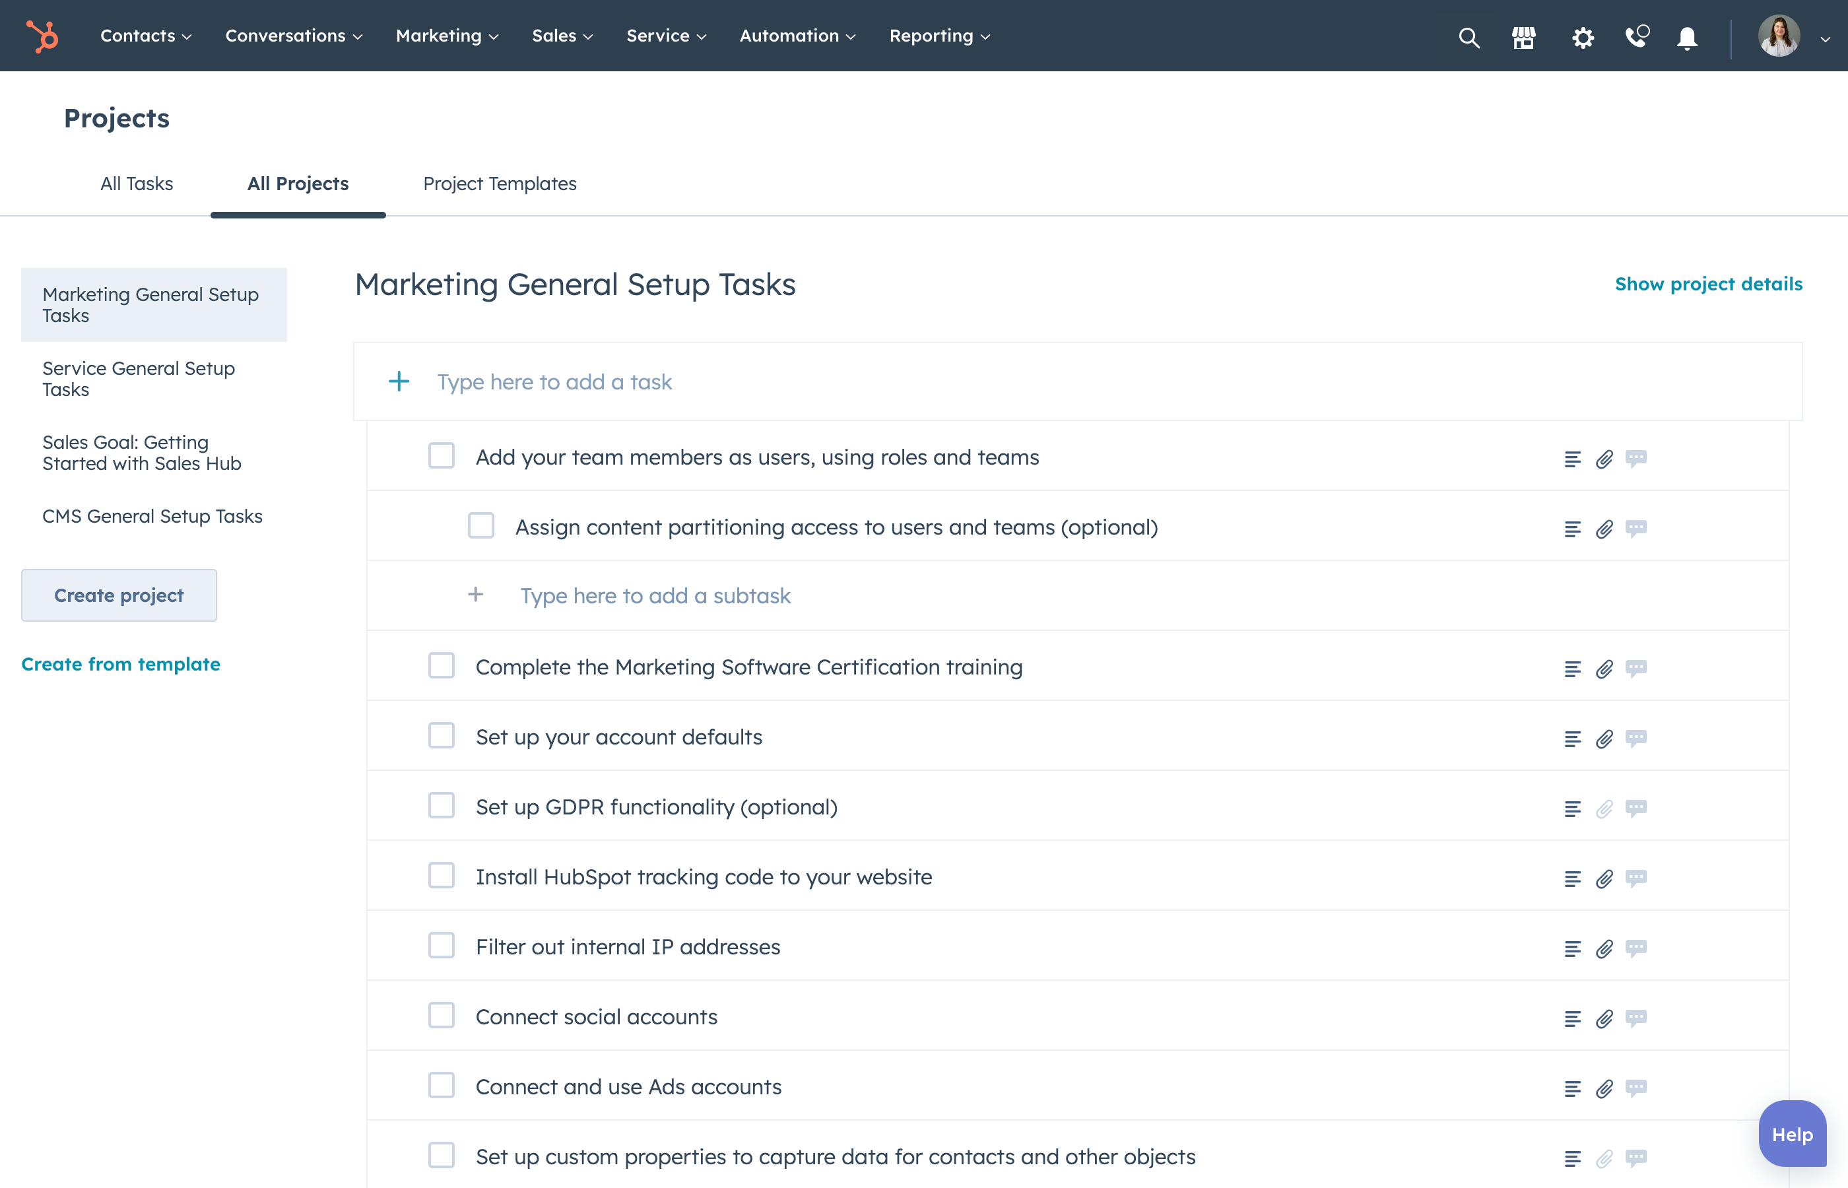
Task: Open the account dropdown chevron beside avatar
Action: point(1825,38)
